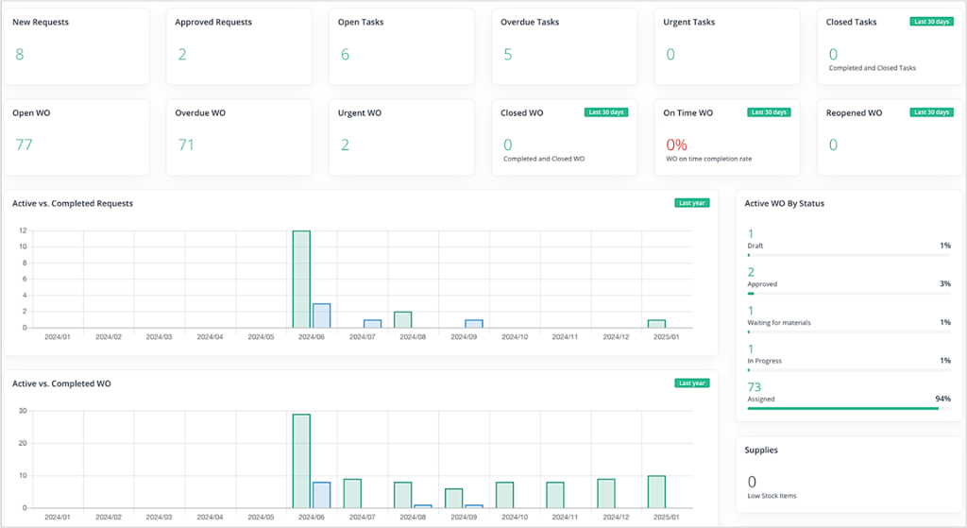Click the red 0% On Time WO rate
The image size is (967, 528).
pyautogui.click(x=677, y=145)
